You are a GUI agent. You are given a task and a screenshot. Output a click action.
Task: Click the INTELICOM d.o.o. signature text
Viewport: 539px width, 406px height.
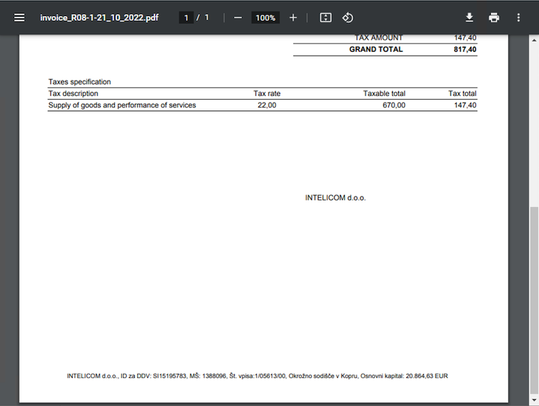click(335, 198)
